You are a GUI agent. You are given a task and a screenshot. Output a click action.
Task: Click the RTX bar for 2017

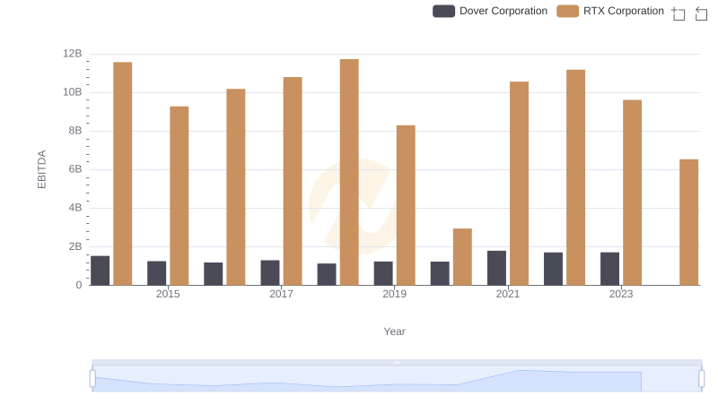coord(293,181)
